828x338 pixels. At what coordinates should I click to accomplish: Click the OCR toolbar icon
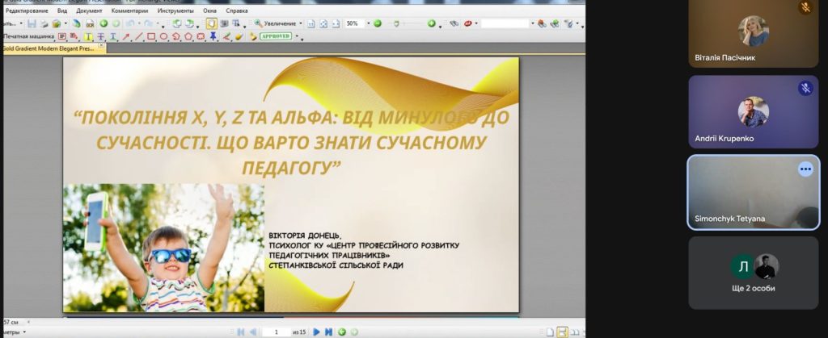[x=90, y=23]
